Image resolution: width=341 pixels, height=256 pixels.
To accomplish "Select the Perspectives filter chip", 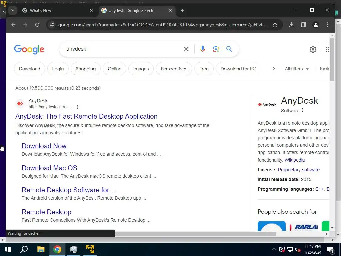I will (x=174, y=69).
